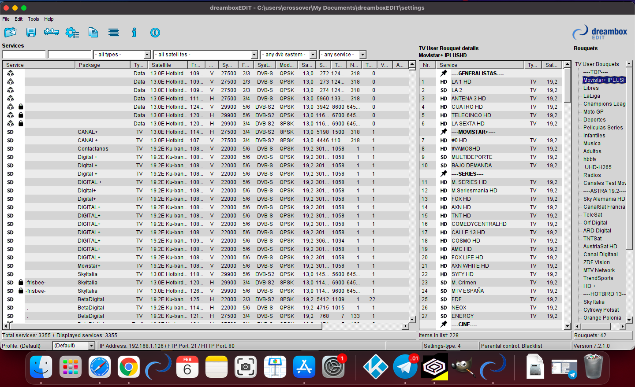This screenshot has width=635, height=387.
Task: Click the horizontal lines list toolbar icon
Action: (114, 32)
